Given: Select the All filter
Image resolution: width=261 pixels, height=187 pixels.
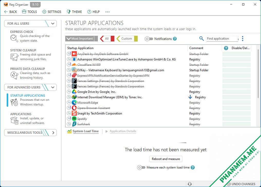Looking at the screenshot, I should [x=107, y=39].
